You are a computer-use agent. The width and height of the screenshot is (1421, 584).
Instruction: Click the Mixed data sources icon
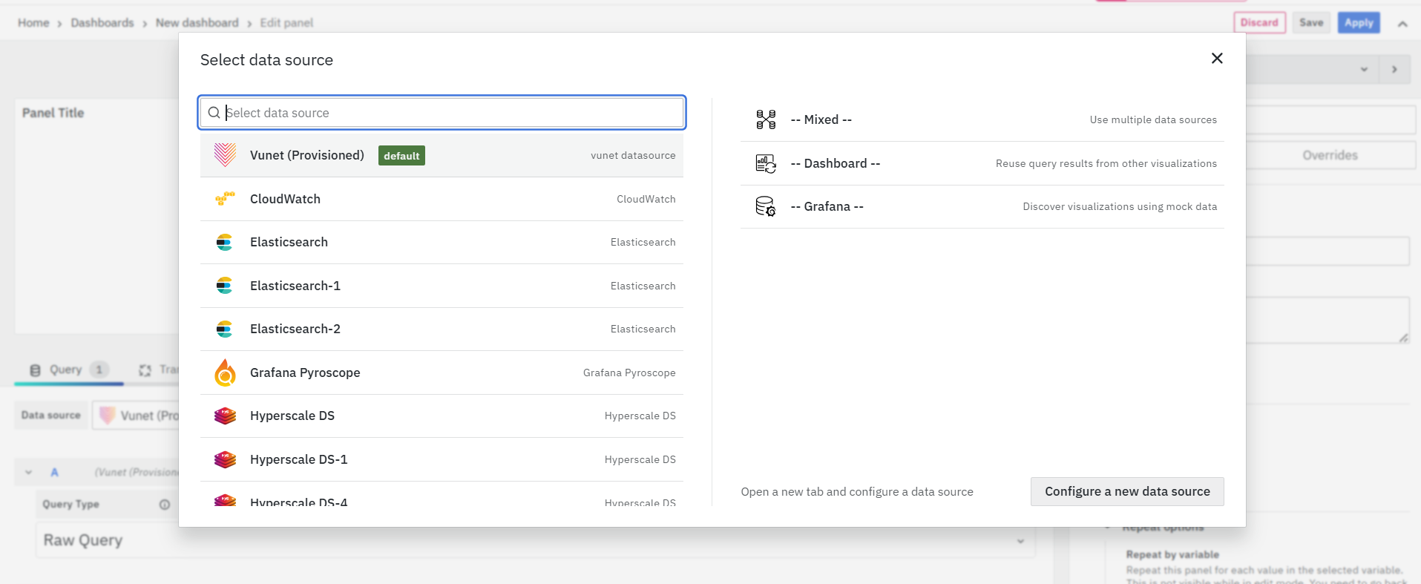point(765,119)
